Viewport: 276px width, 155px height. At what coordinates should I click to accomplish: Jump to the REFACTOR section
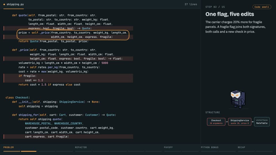click(x=81, y=147)
